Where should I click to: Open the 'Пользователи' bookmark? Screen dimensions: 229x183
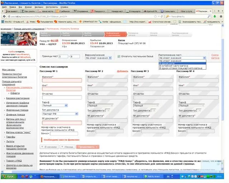45,22
